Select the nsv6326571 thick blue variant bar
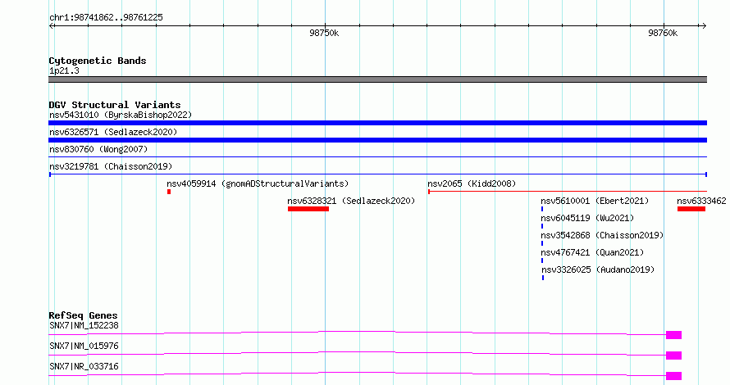730x385 pixels. (377, 140)
